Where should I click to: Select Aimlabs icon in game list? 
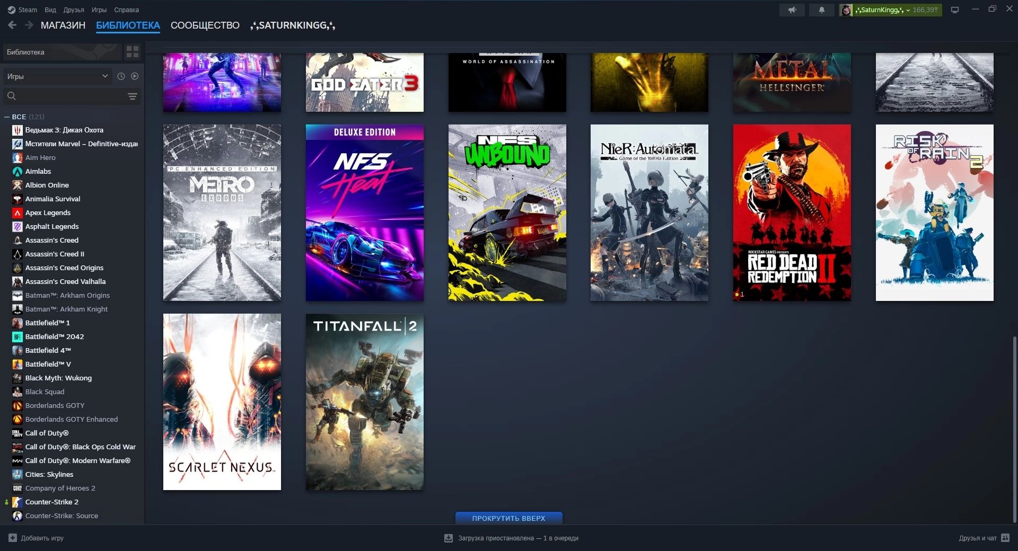click(x=17, y=171)
